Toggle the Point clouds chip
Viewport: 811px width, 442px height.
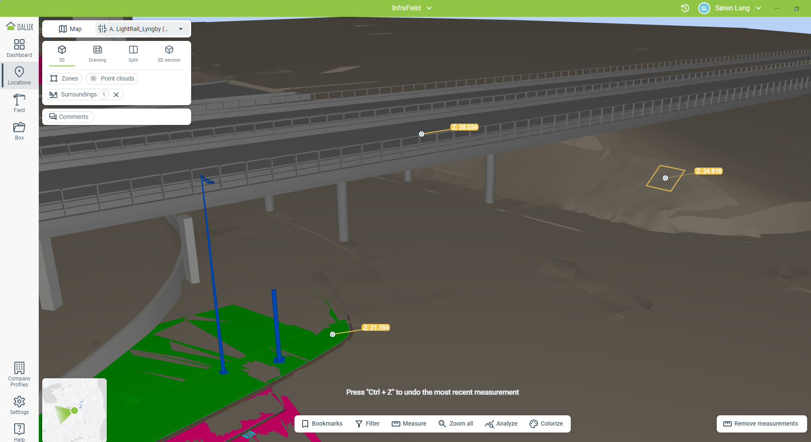tap(112, 78)
